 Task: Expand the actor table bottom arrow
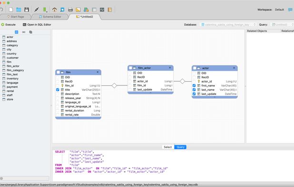[215, 97]
